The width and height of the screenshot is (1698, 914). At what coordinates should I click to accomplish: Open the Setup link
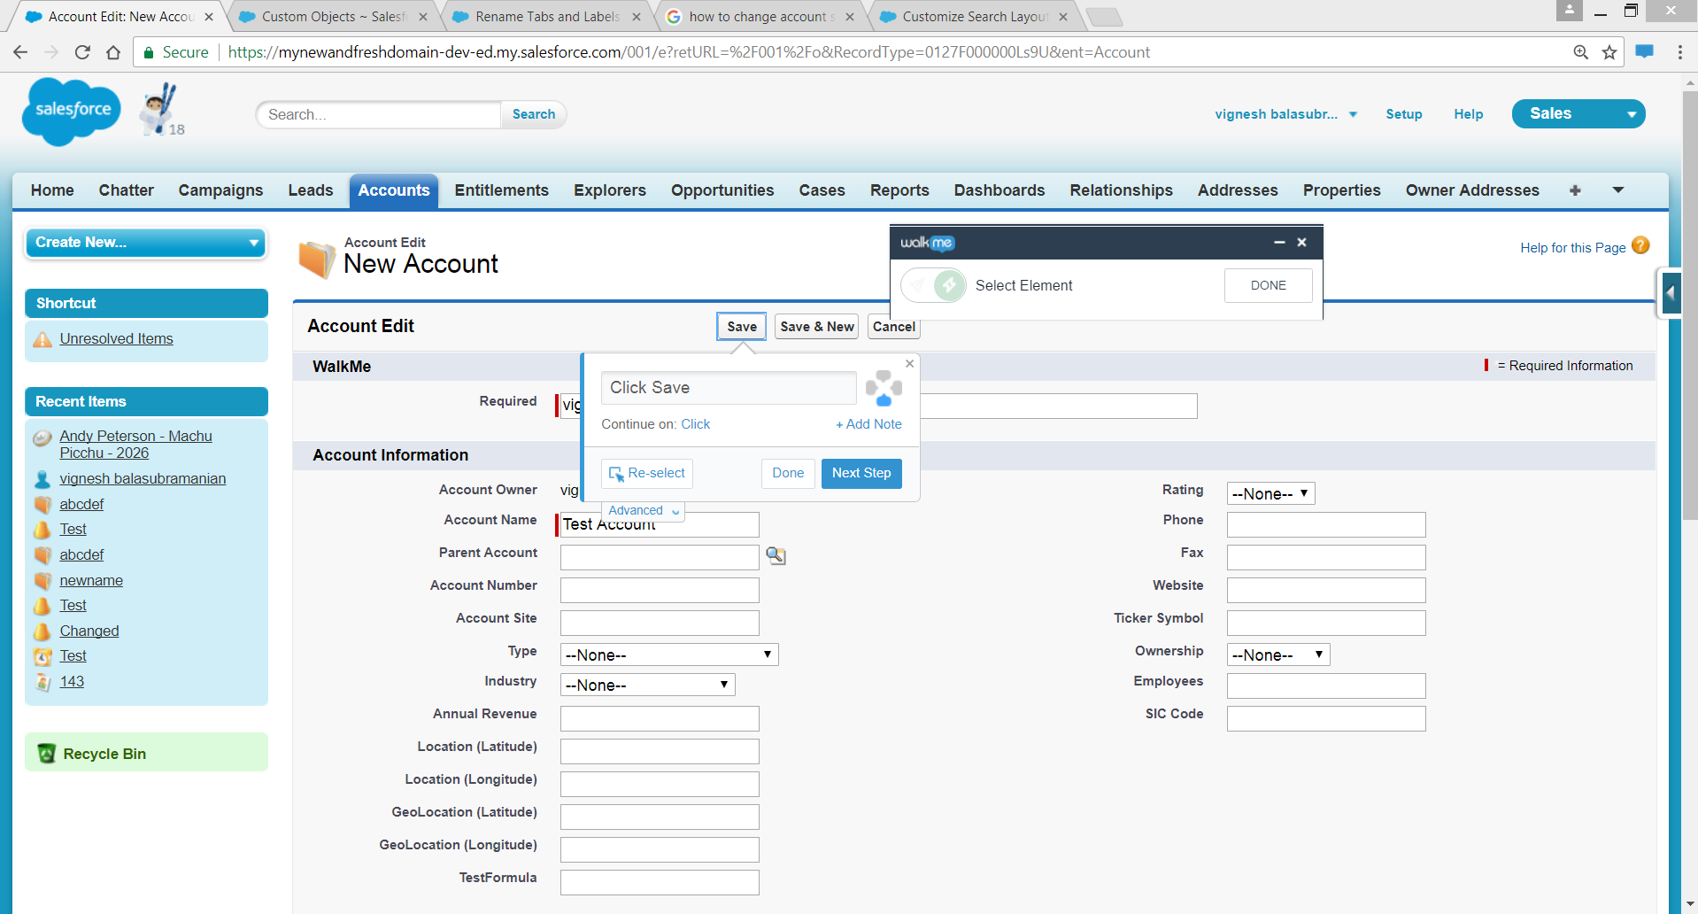pyautogui.click(x=1403, y=114)
